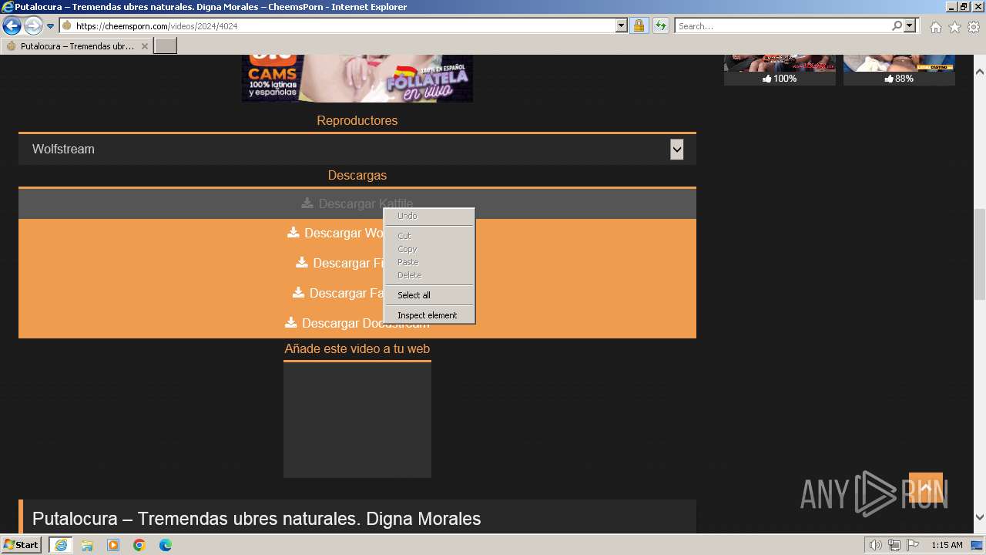Viewport: 986px width, 555px height.
Task: Open Favorites star icon
Action: [x=954, y=27]
